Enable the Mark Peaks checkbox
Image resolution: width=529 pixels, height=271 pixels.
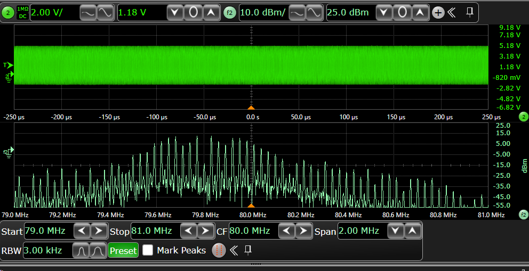click(x=147, y=250)
